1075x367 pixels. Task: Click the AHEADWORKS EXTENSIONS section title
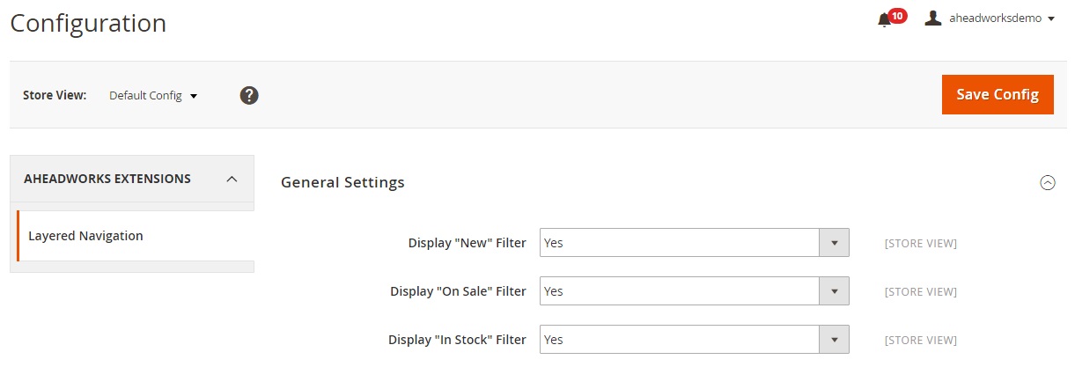pos(107,179)
